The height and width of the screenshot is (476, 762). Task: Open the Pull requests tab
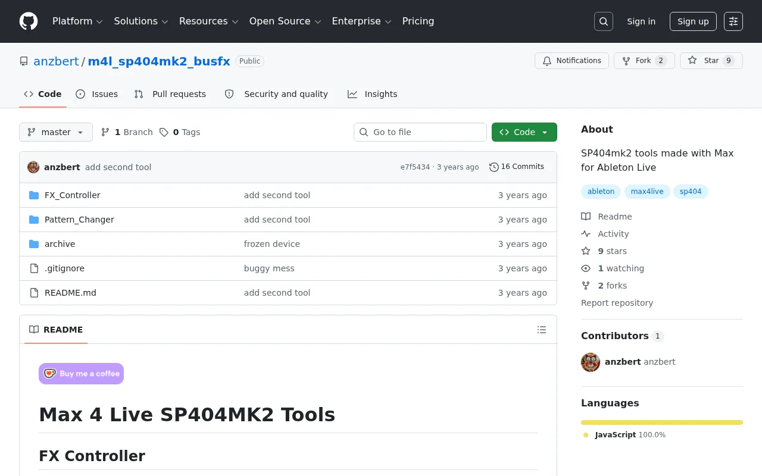(170, 94)
